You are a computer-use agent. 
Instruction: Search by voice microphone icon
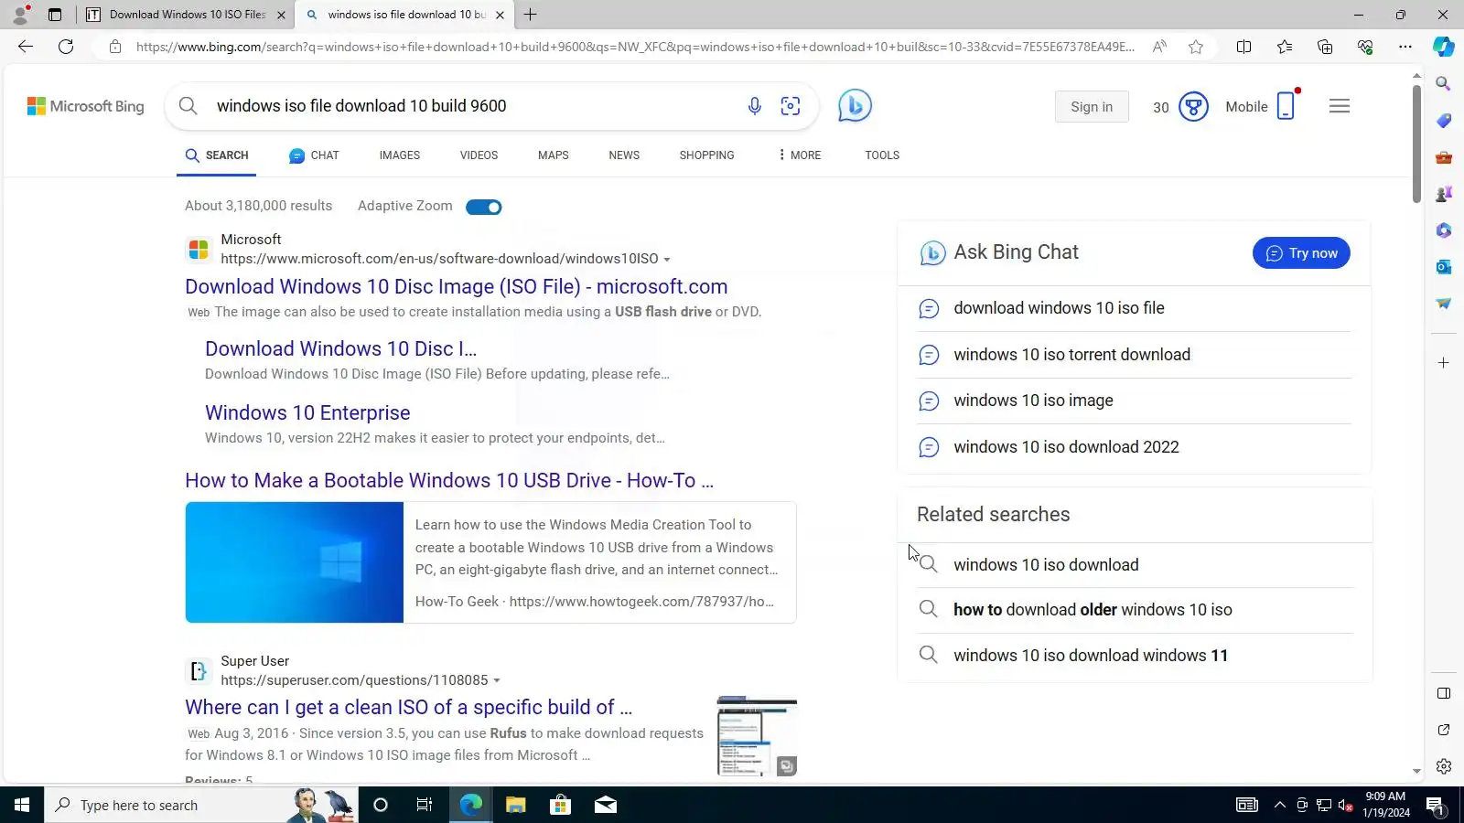coord(755,106)
